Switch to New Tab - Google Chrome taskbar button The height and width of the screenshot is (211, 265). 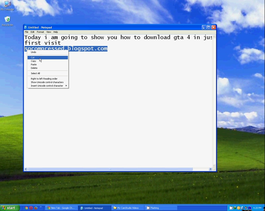[62, 208]
